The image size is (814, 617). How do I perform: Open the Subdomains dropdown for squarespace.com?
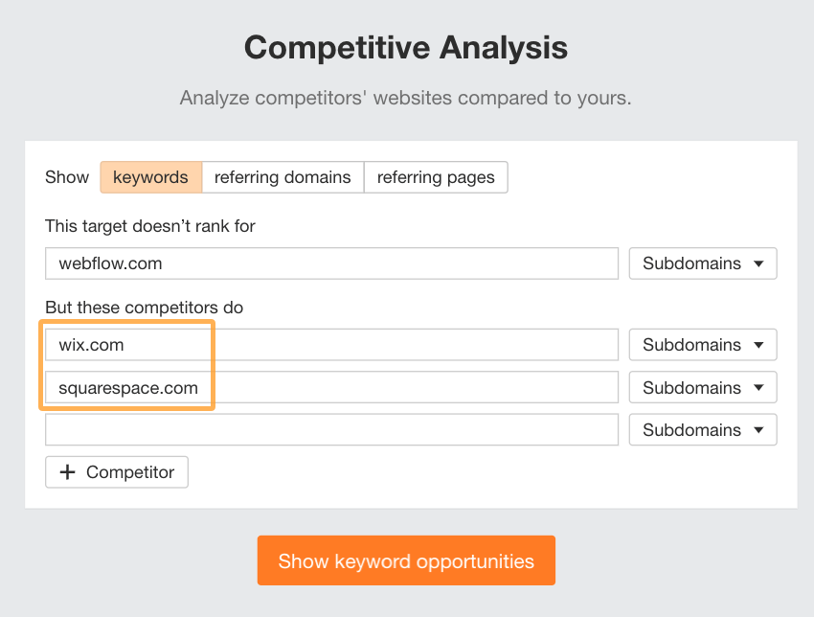[702, 387]
